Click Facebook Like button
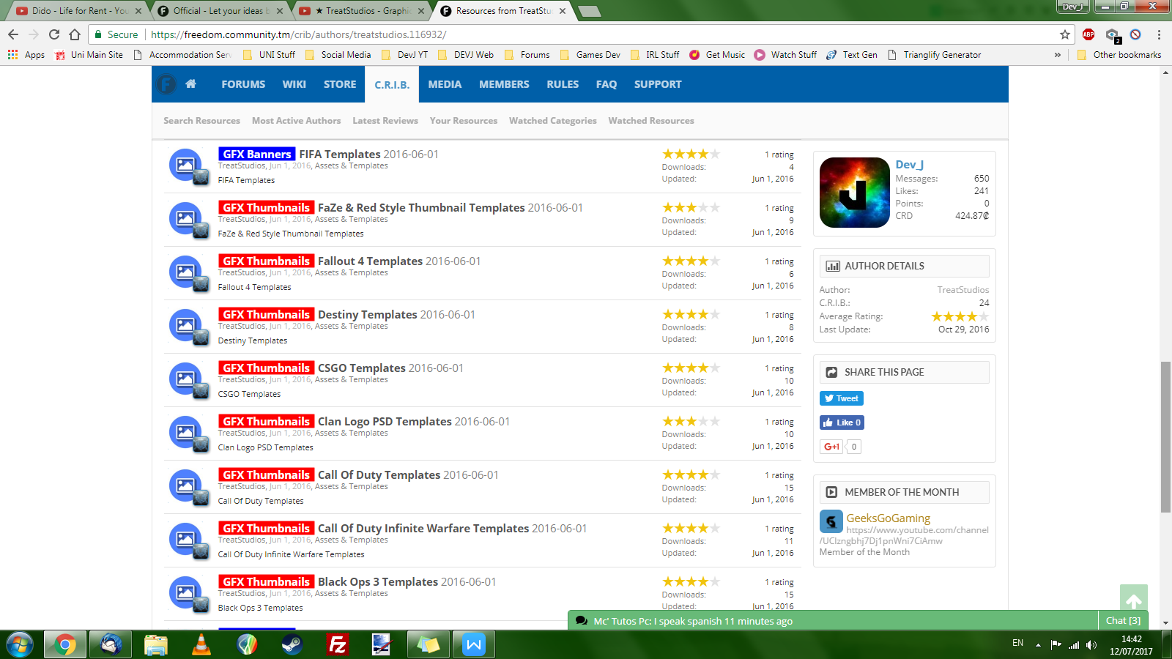The width and height of the screenshot is (1172, 659). [842, 422]
